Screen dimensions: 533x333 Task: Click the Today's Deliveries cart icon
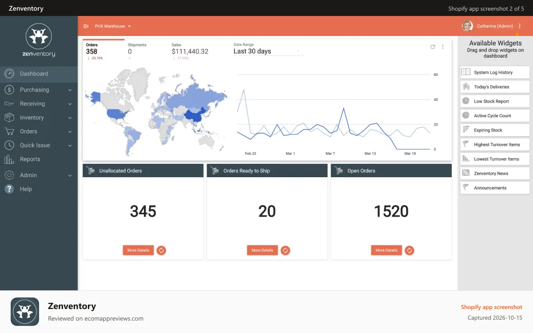[x=466, y=87]
